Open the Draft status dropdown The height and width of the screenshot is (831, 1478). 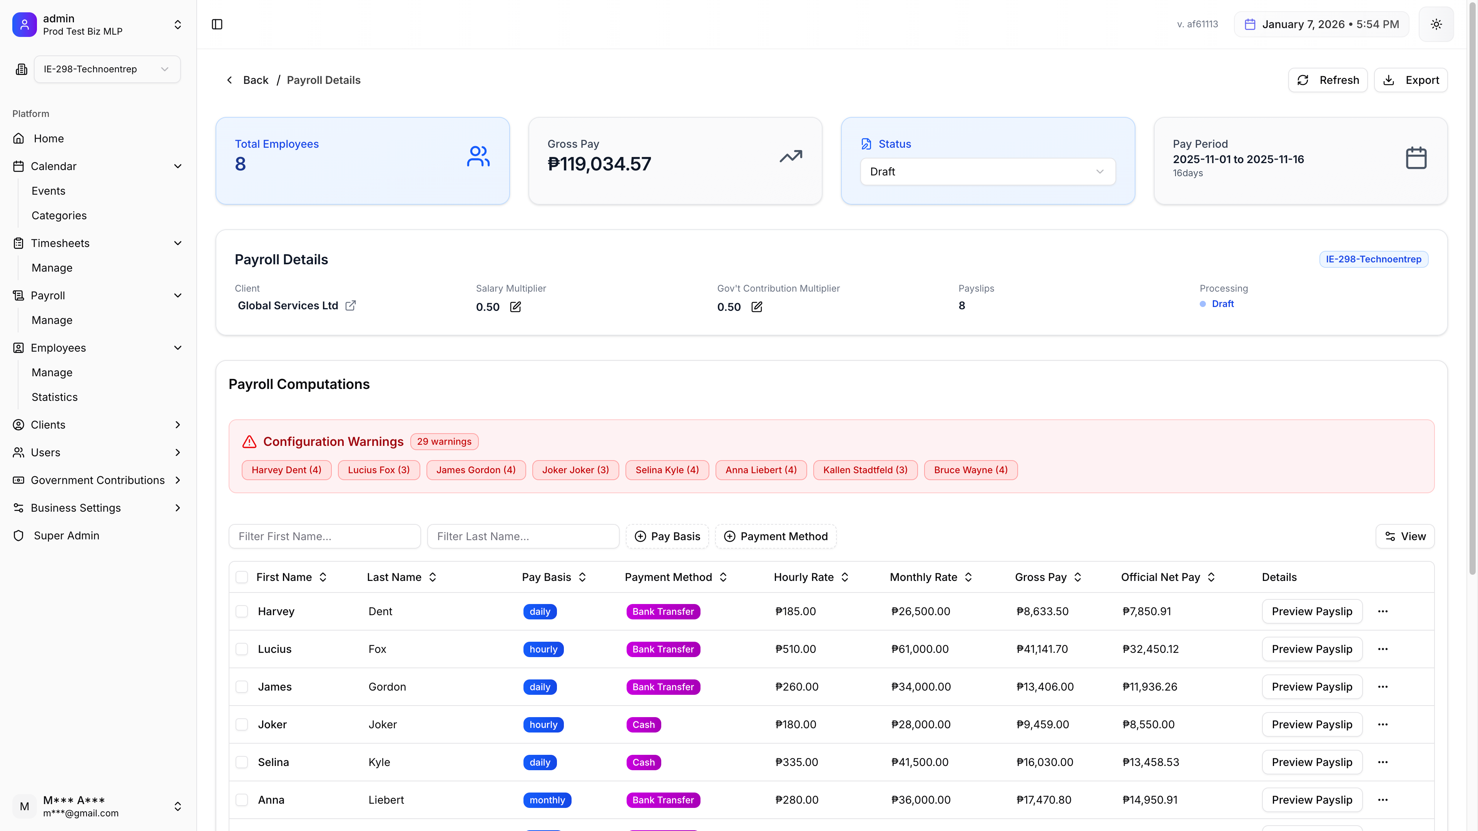point(987,172)
